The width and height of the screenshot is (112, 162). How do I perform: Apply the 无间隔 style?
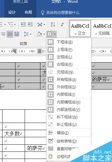102,28
